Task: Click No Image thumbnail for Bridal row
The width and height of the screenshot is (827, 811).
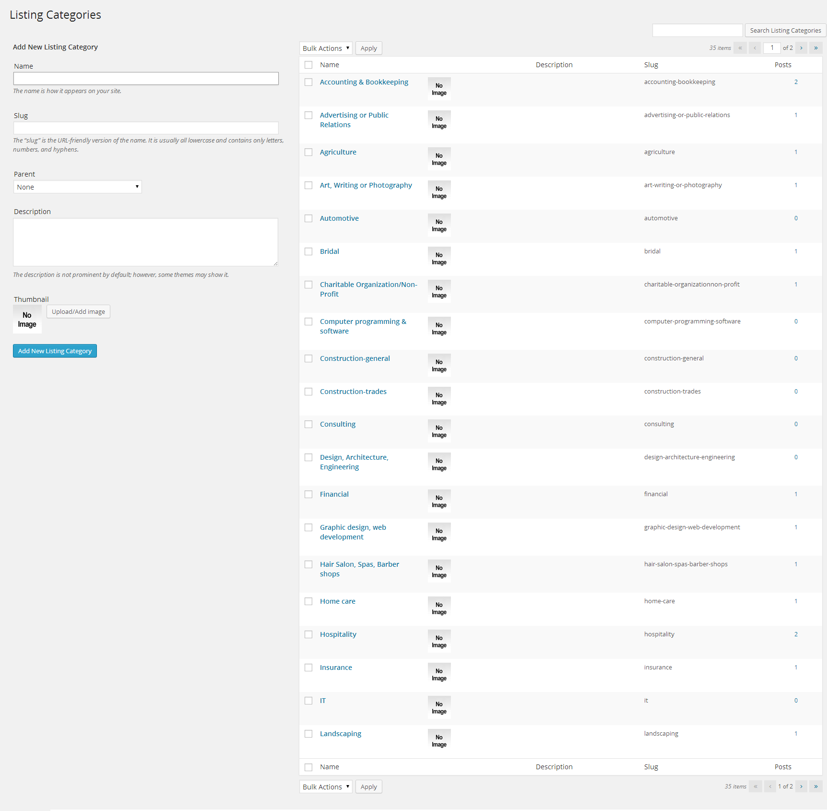Action: (439, 259)
